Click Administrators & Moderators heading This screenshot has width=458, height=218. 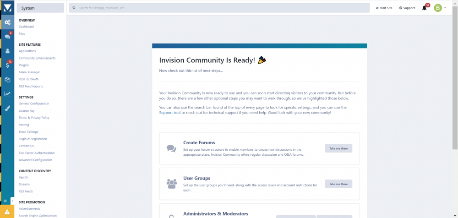click(x=216, y=213)
